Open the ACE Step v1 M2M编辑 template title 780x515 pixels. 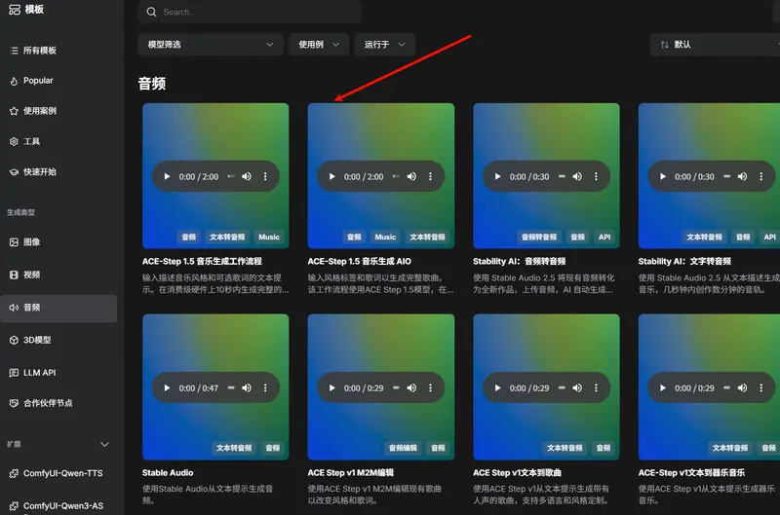(x=351, y=473)
